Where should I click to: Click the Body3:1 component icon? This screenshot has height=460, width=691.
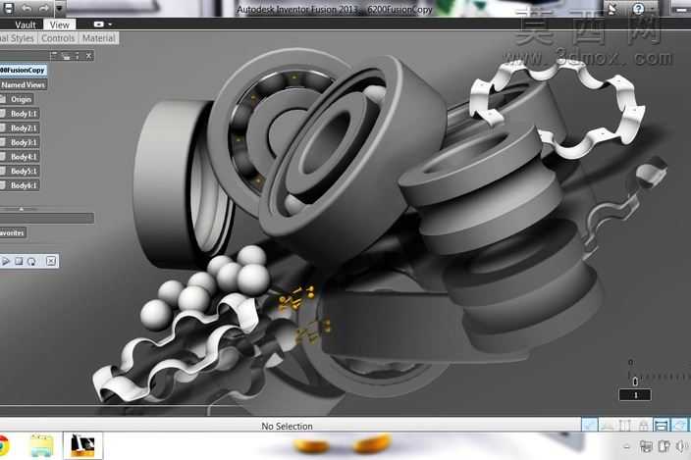[2, 142]
